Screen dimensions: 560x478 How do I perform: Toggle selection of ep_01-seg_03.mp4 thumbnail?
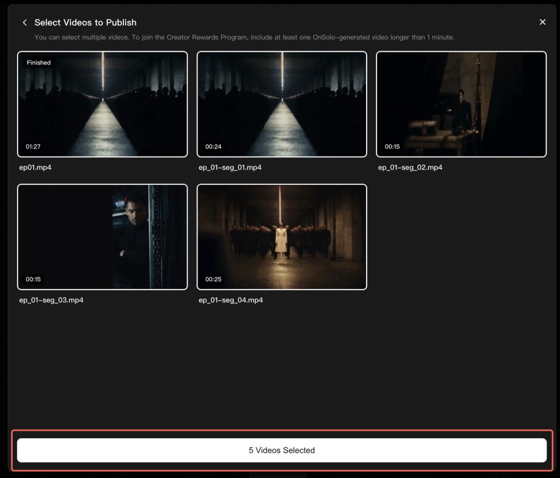pyautogui.click(x=103, y=237)
